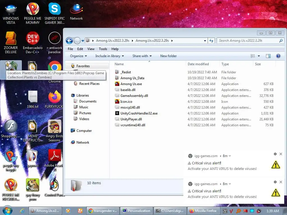The image size is (287, 215).
Task: Select Documents under Libraries
Action: coord(88,101)
